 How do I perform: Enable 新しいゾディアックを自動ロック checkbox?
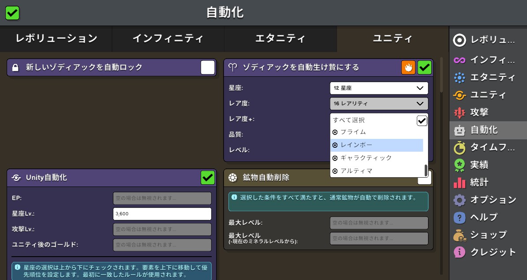click(x=208, y=67)
